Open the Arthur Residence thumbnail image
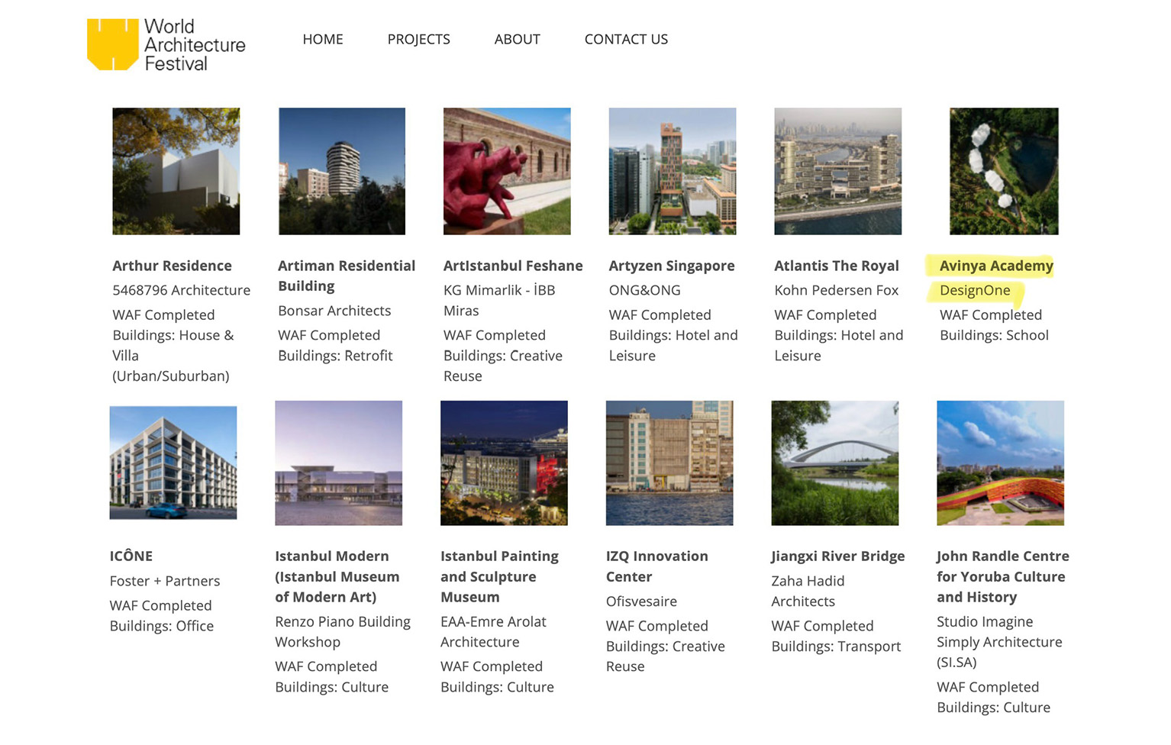This screenshot has width=1171, height=745. (176, 171)
